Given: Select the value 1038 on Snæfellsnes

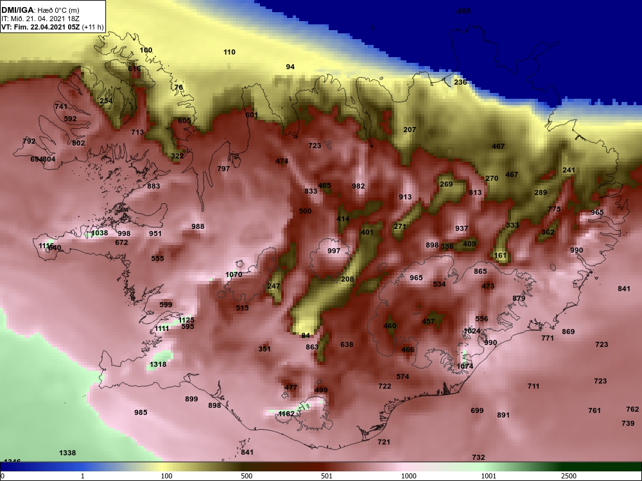Looking at the screenshot, I should click(x=100, y=233).
